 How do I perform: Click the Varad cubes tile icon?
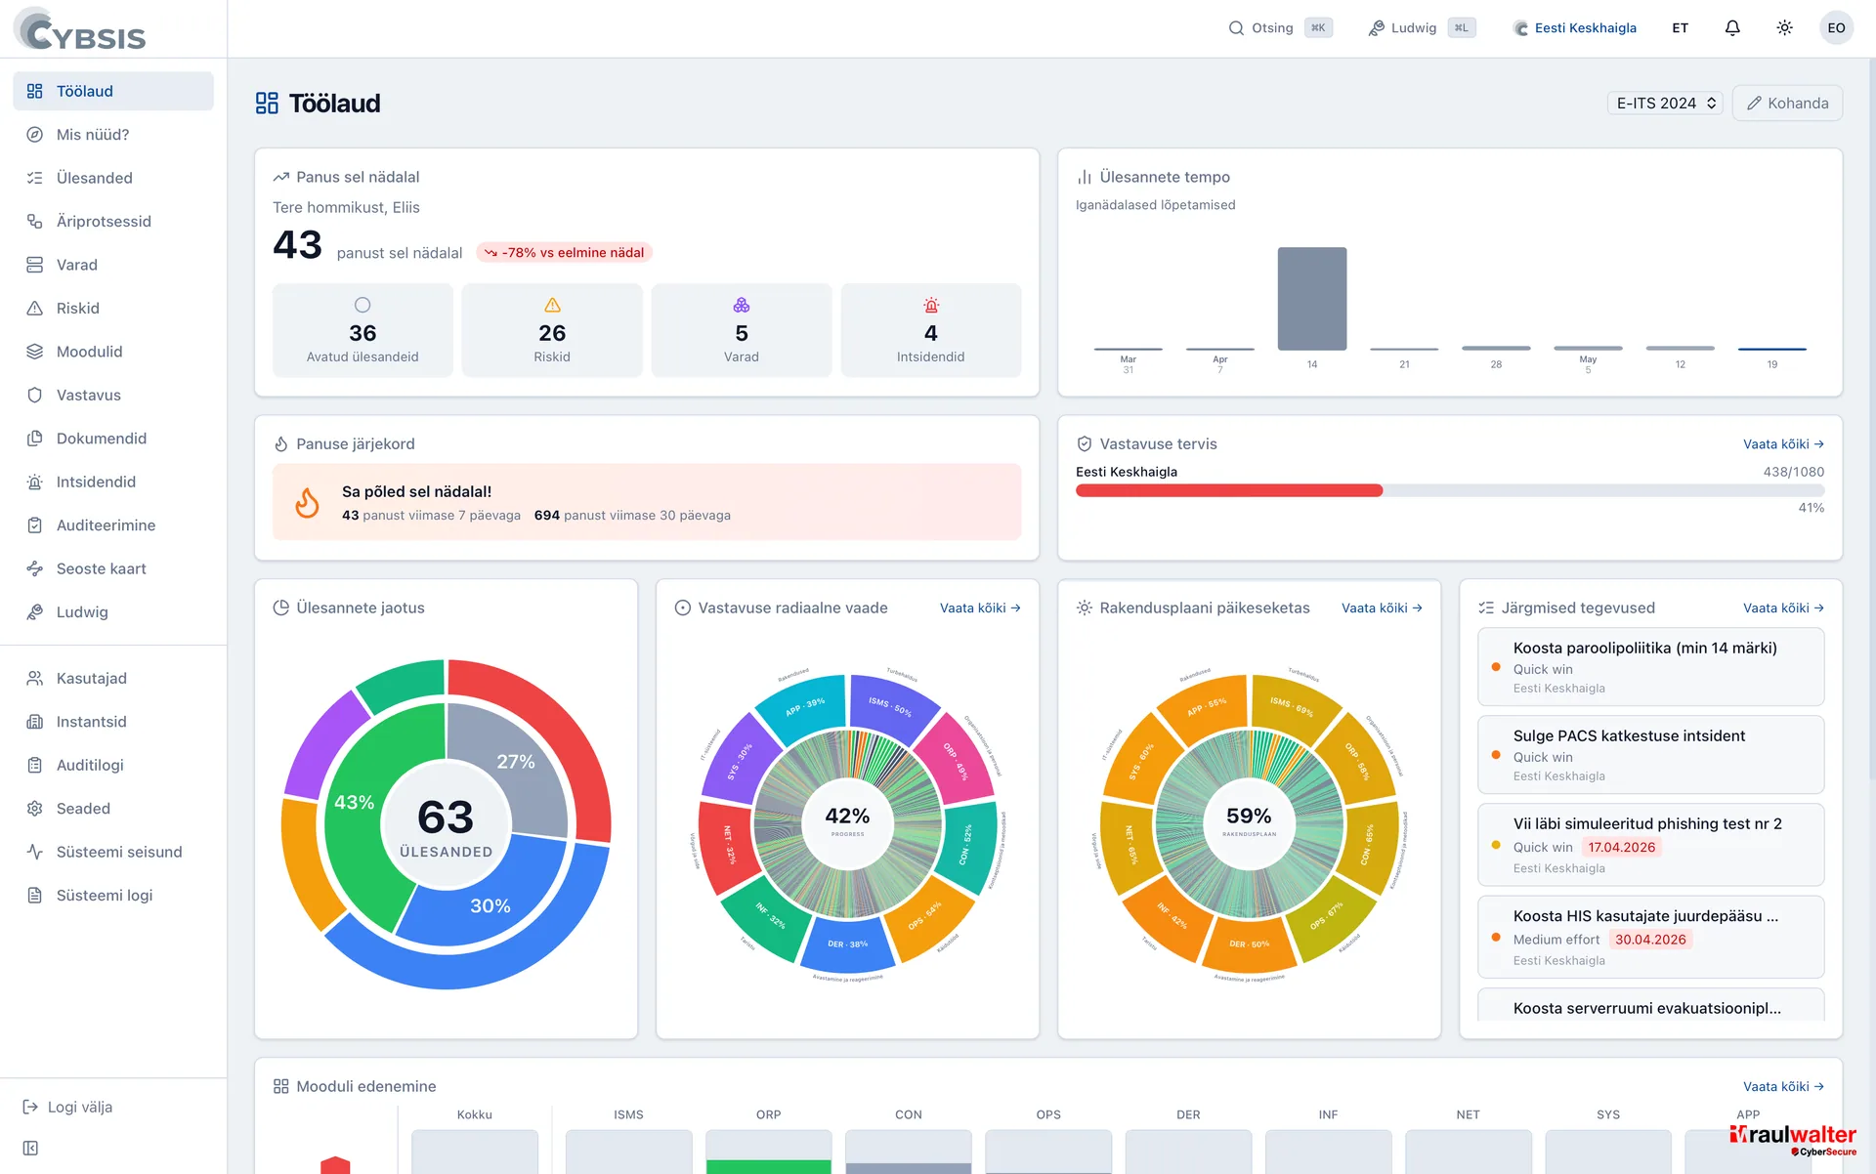[x=742, y=305]
